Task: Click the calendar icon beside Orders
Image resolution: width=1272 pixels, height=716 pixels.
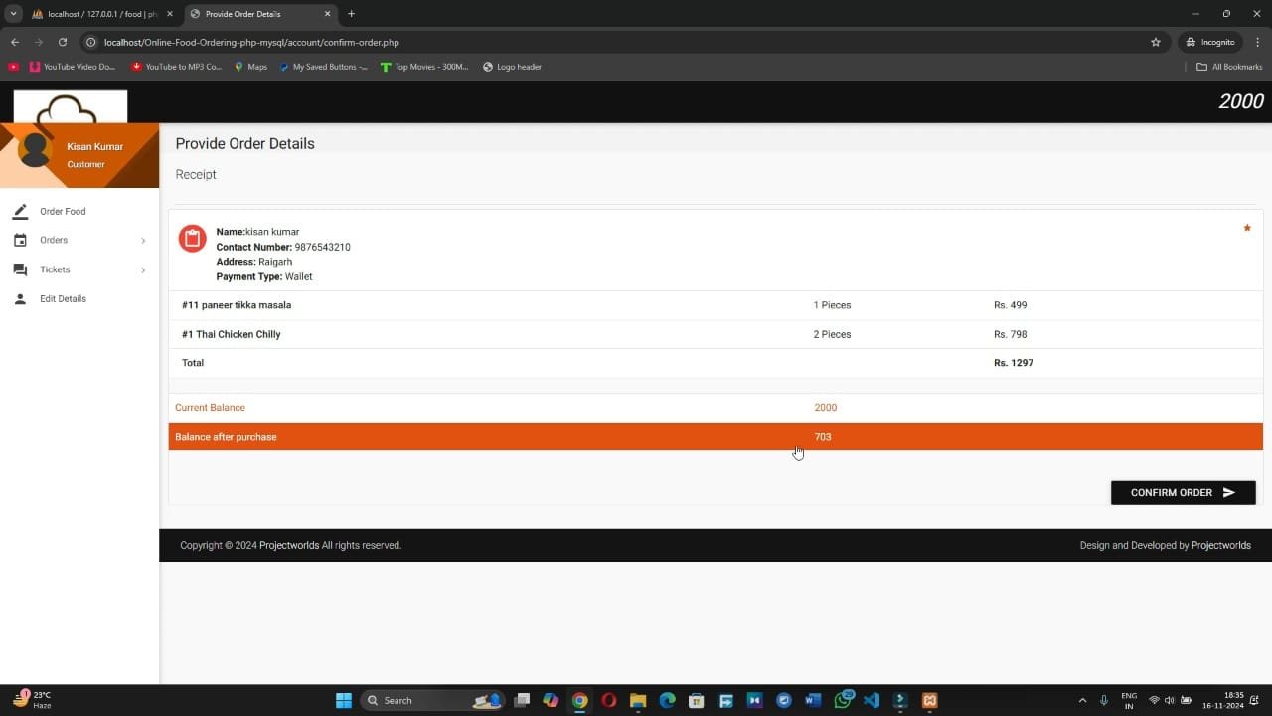Action: tap(20, 241)
